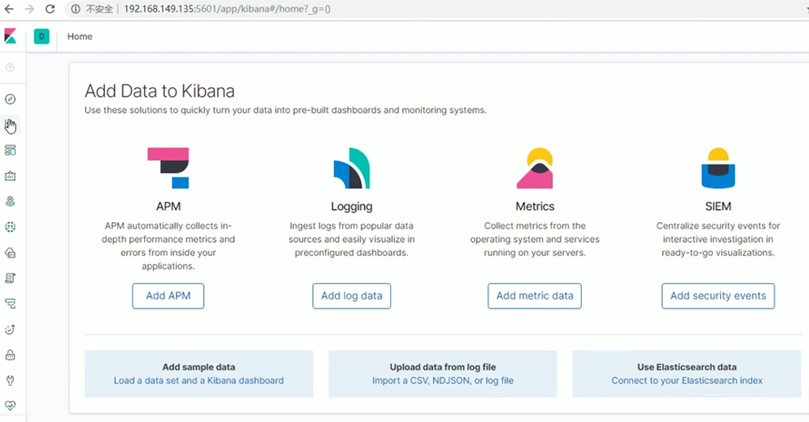Open the Logs document icon in sidebar
The image size is (809, 422).
tap(10, 278)
